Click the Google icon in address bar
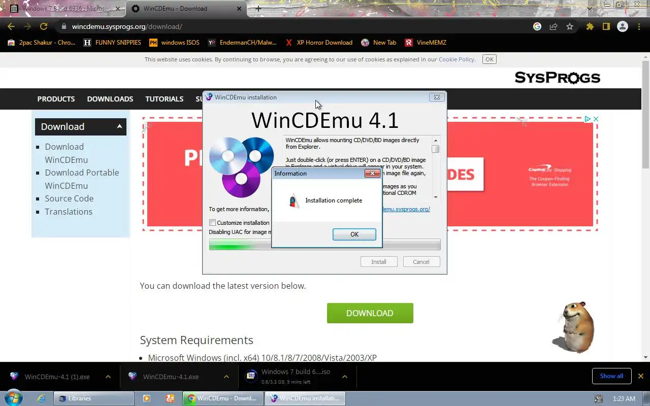The image size is (650, 406). point(537,26)
